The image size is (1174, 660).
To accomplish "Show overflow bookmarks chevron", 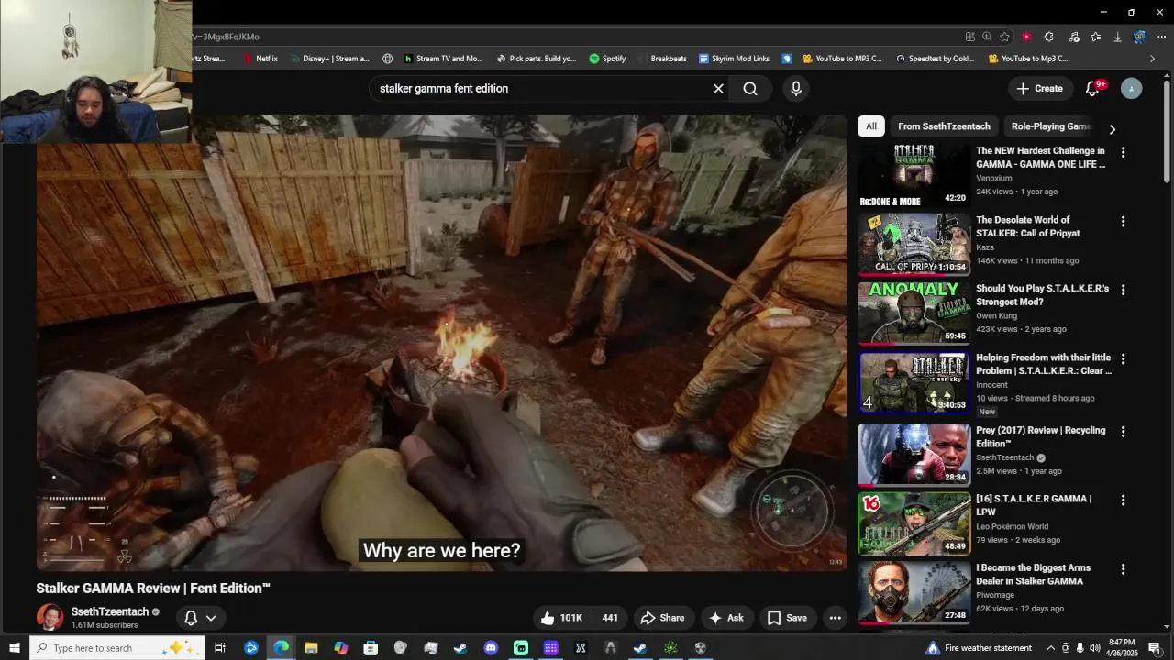I will tap(1152, 59).
